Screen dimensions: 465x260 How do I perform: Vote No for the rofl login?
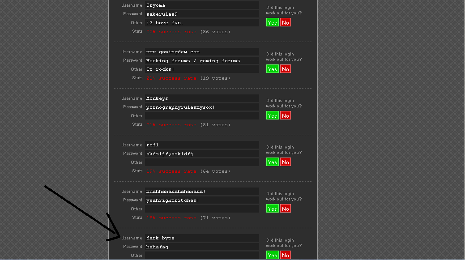pos(285,162)
